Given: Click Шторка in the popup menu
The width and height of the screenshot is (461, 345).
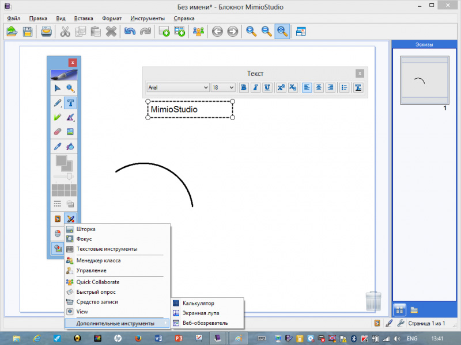Looking at the screenshot, I should pos(86,229).
